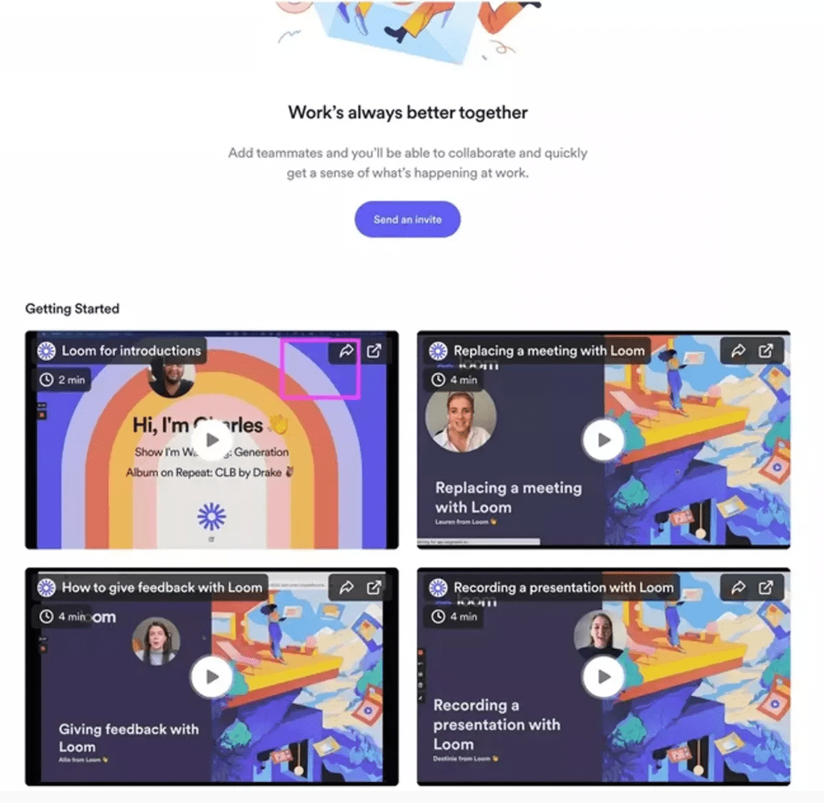Screen dimensions: 824x803
Task: Click How to give feedback with Loom title
Action: [x=162, y=587]
